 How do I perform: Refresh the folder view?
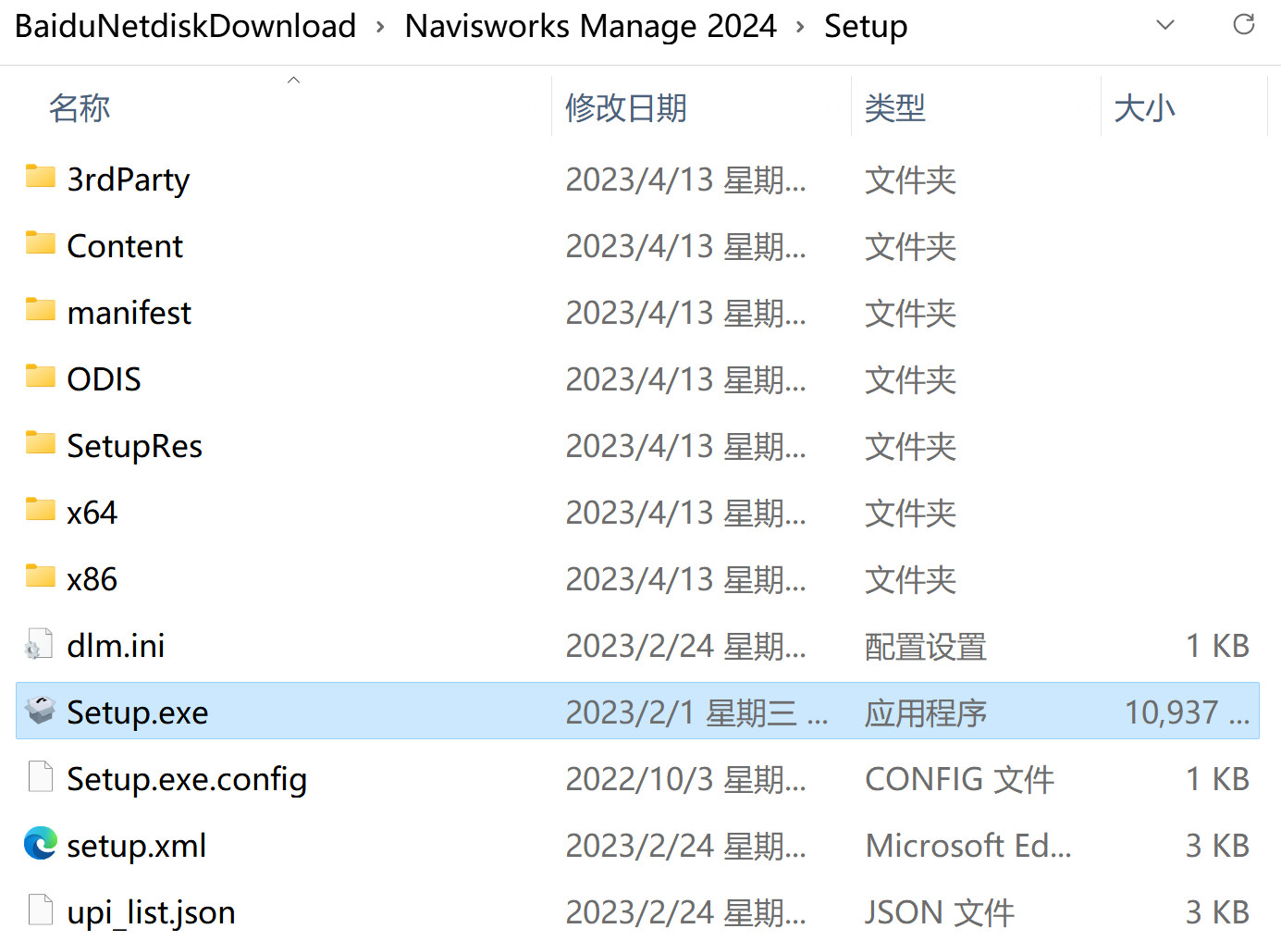coord(1244,25)
